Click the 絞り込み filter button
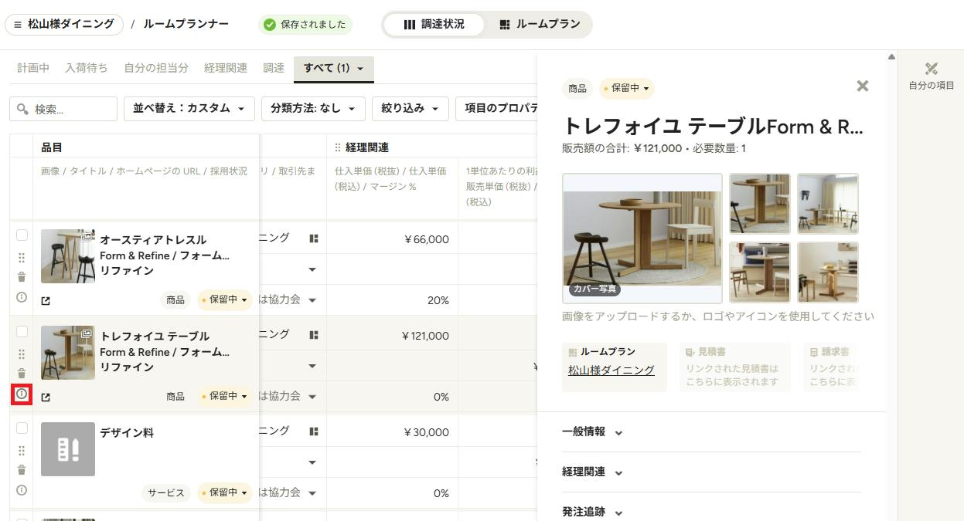The height and width of the screenshot is (521, 964). pyautogui.click(x=410, y=109)
